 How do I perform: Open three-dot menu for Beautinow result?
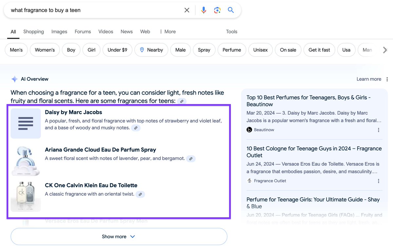click(379, 130)
